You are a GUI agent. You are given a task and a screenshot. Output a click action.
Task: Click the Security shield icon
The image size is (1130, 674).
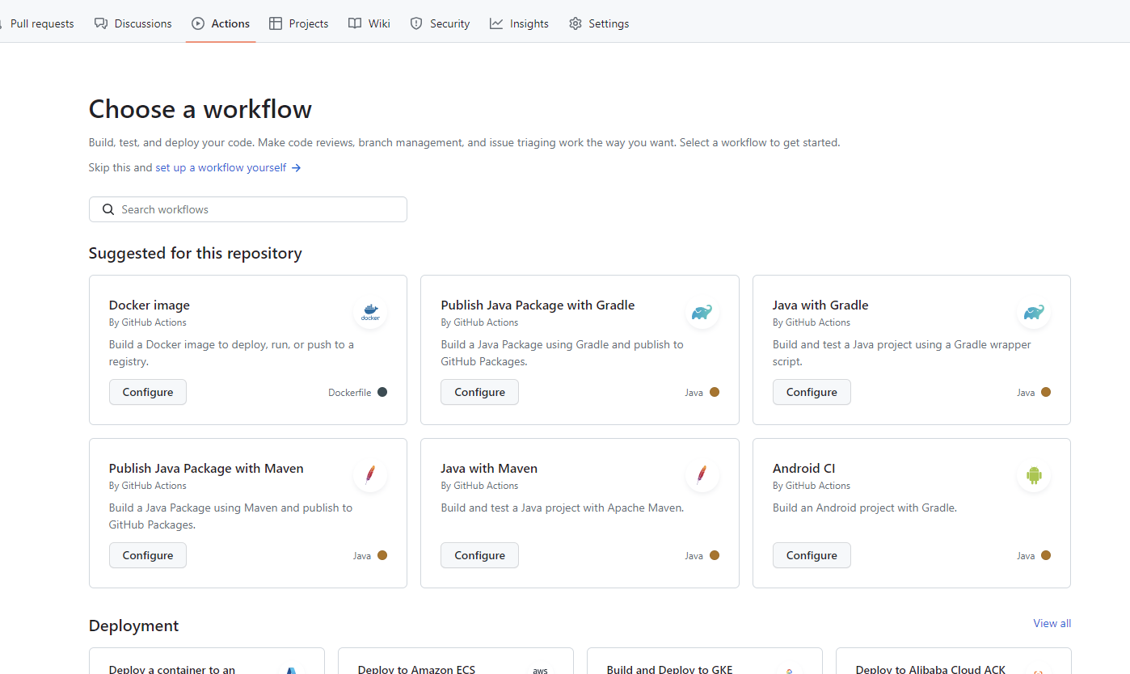[x=416, y=23]
